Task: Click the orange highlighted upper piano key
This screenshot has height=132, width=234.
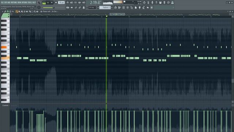Action: 4,47
